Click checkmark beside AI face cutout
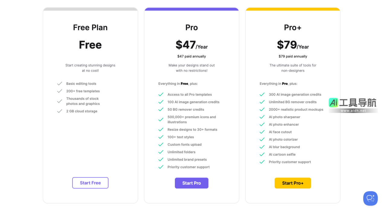The height and width of the screenshot is (211, 385). (x=262, y=132)
